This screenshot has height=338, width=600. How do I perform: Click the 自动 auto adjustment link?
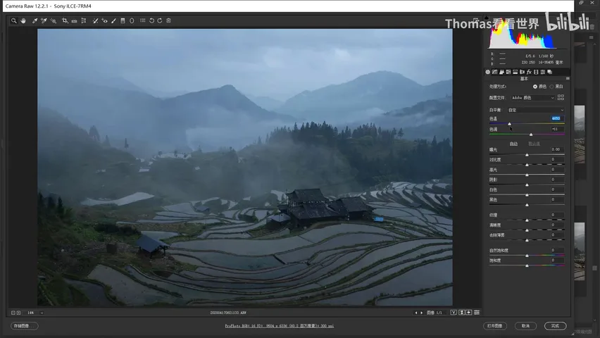[513, 144]
